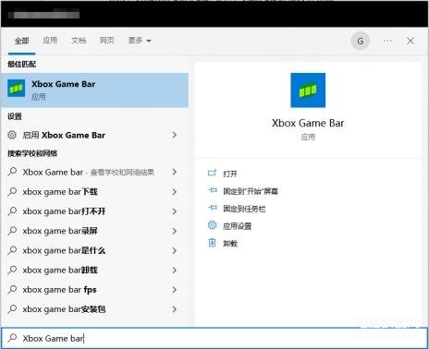Viewport: 429px width, 349px height.
Task: Click the 打开 open icon
Action: pos(212,174)
